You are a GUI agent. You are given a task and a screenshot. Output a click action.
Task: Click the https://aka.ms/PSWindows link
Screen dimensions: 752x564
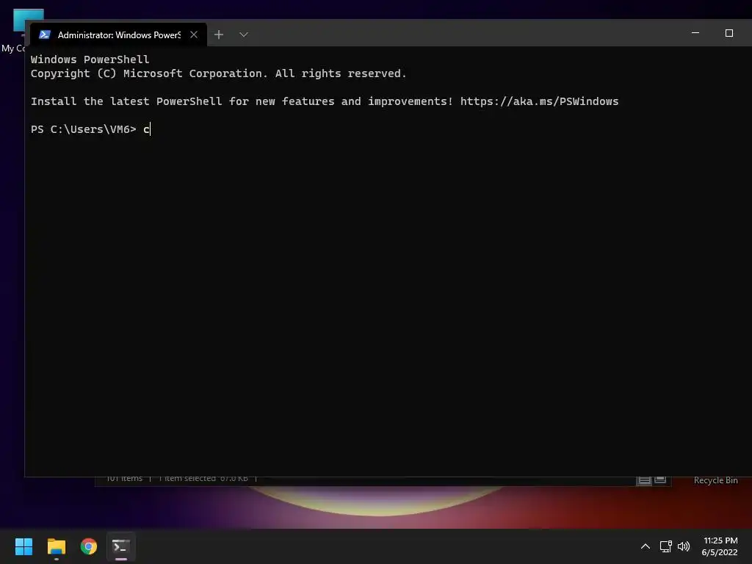coord(539,101)
